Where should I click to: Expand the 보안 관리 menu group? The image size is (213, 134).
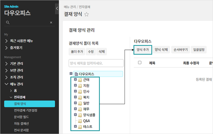(6, 70)
